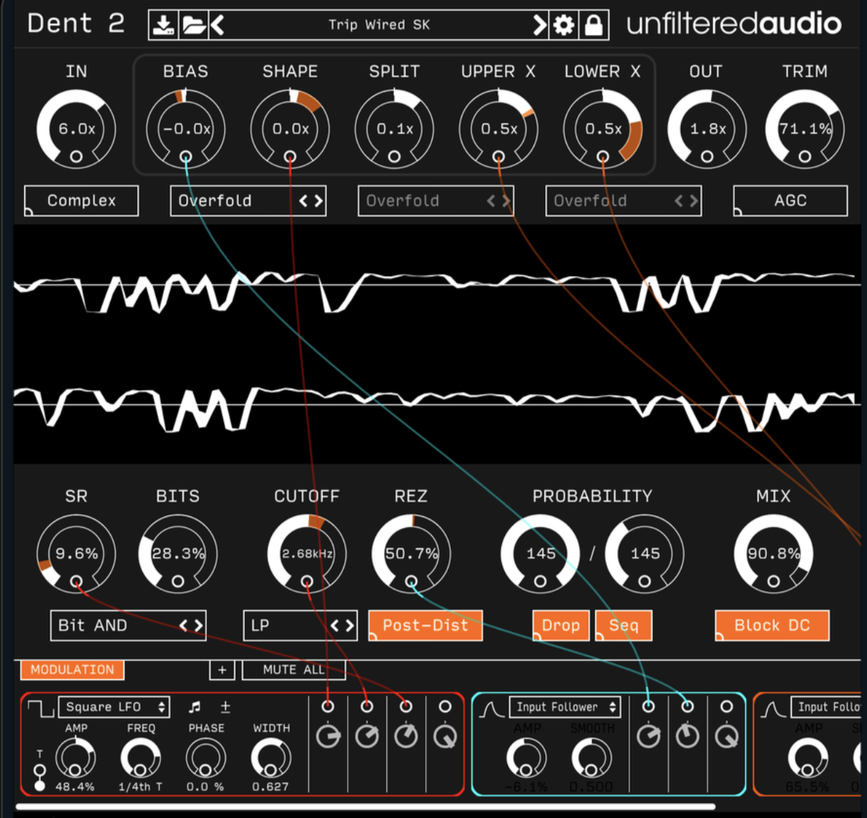Toggle the Post-Dist filter button

coord(425,626)
